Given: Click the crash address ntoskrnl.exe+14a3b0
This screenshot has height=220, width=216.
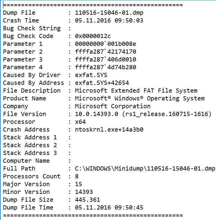Looking at the screenshot, I should (109, 130).
